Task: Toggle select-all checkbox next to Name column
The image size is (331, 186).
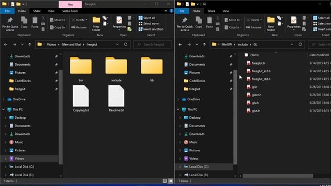Action: click(246, 55)
